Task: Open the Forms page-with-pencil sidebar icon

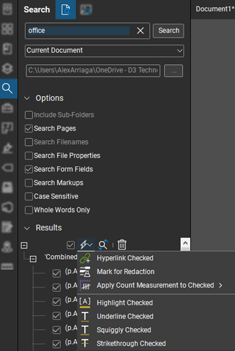Action: (8, 227)
